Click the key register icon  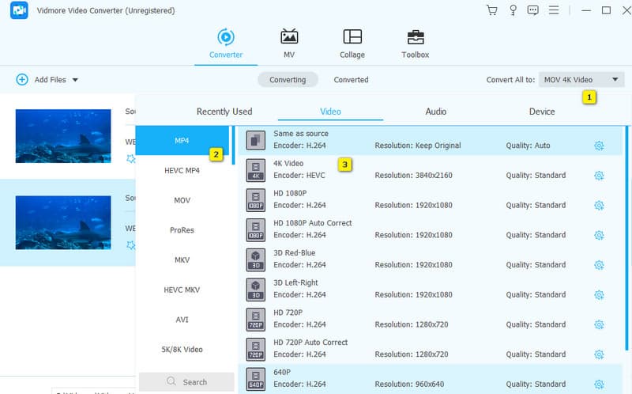[513, 10]
